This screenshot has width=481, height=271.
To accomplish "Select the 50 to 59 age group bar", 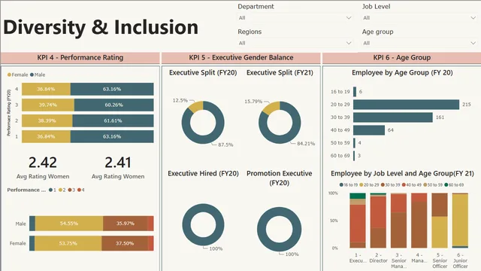I will [354, 143].
